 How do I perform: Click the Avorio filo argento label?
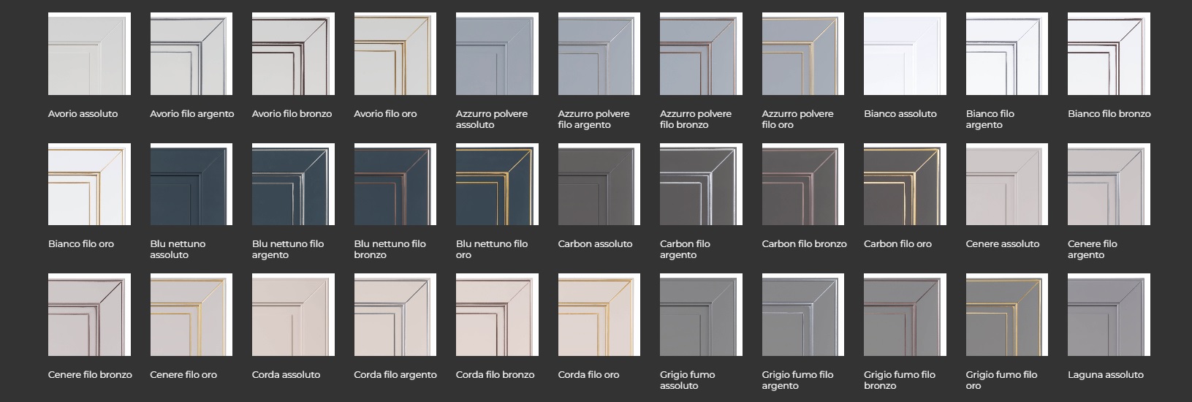pos(192,114)
